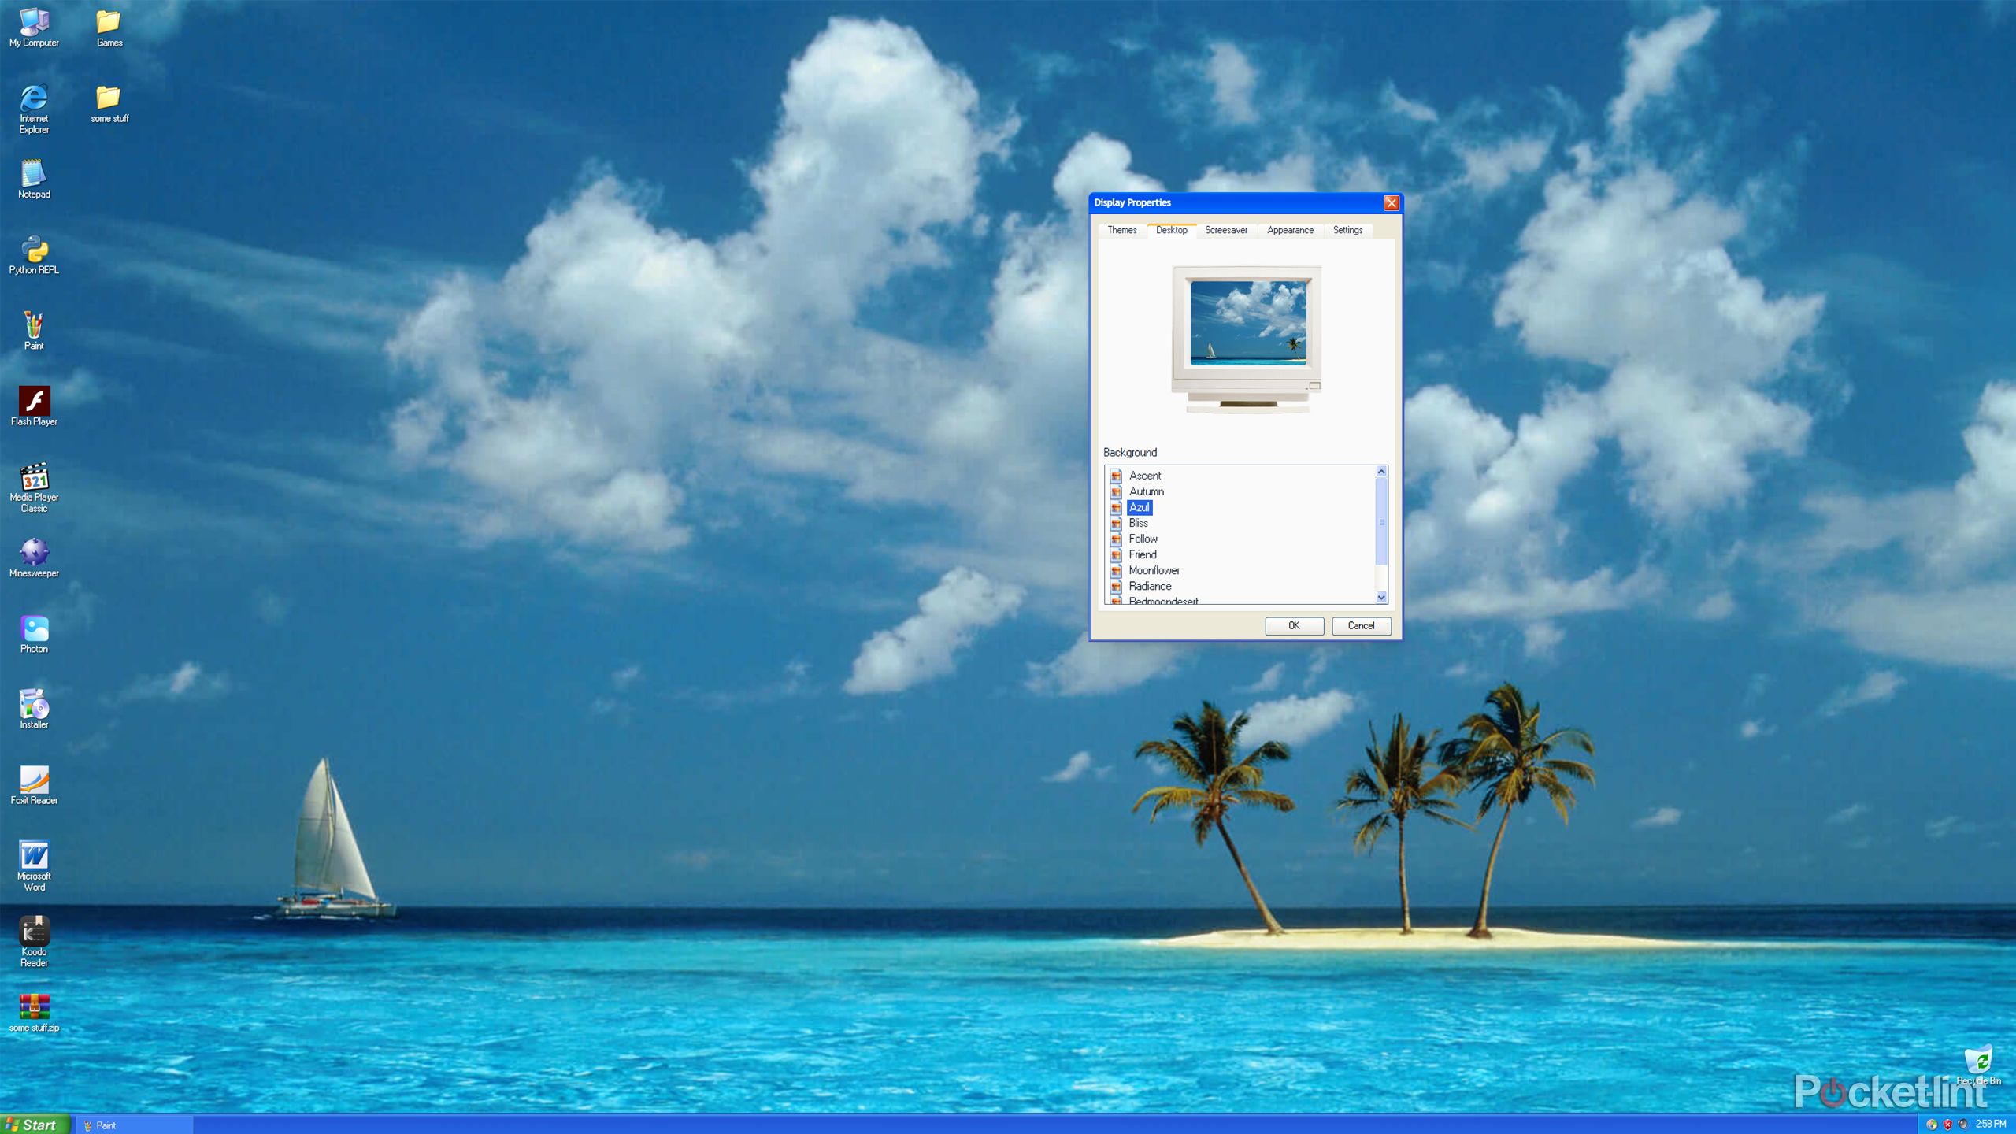
Task: Open the Notepad desktop icon
Action: click(x=34, y=179)
